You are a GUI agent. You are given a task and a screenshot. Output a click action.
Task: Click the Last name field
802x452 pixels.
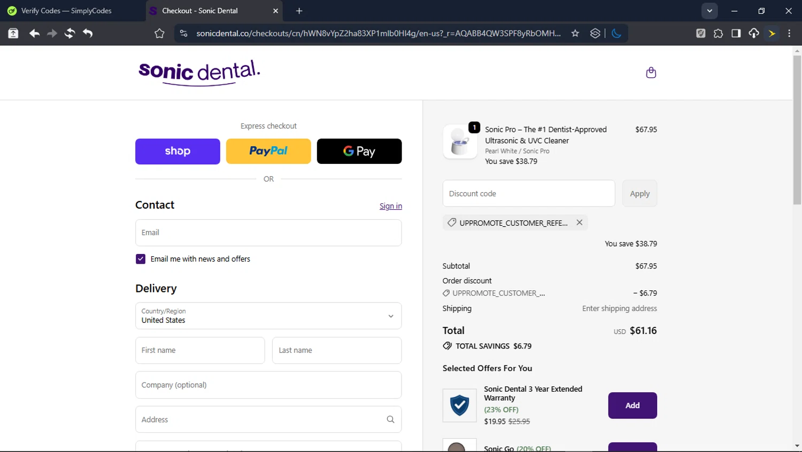pos(337,351)
